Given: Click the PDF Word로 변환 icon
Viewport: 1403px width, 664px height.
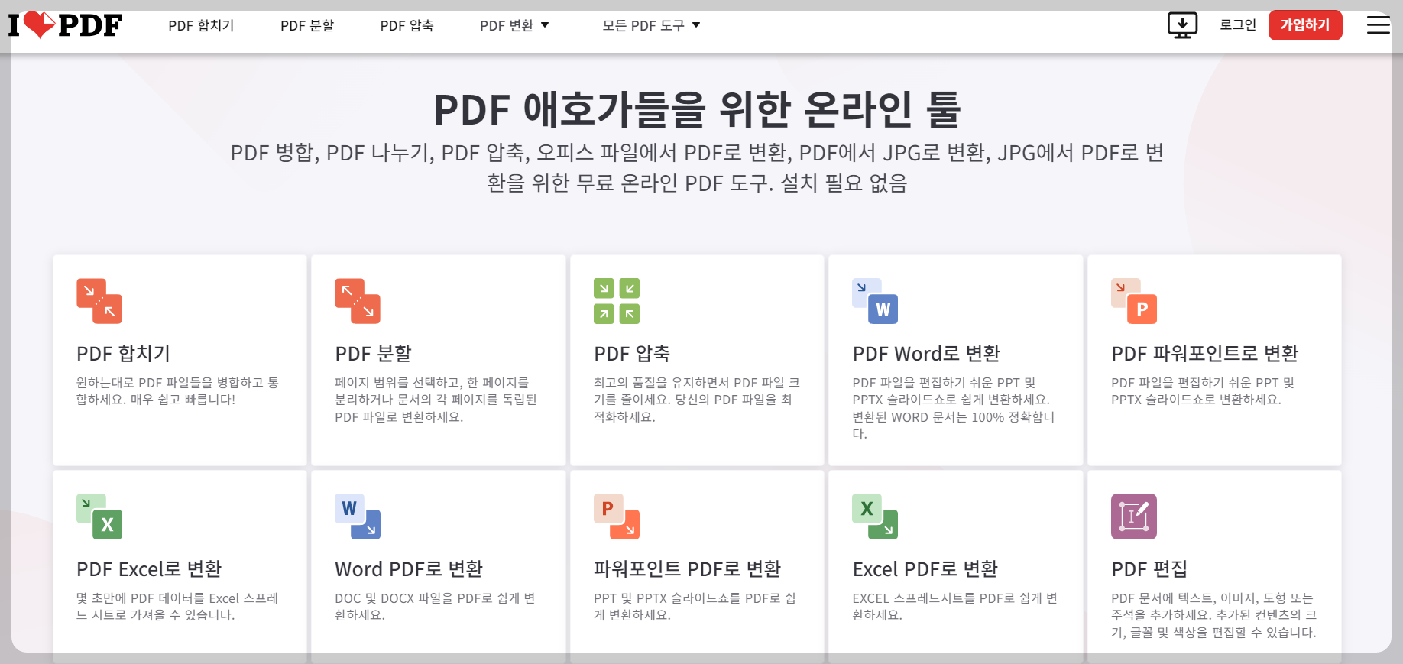Looking at the screenshot, I should 875,301.
